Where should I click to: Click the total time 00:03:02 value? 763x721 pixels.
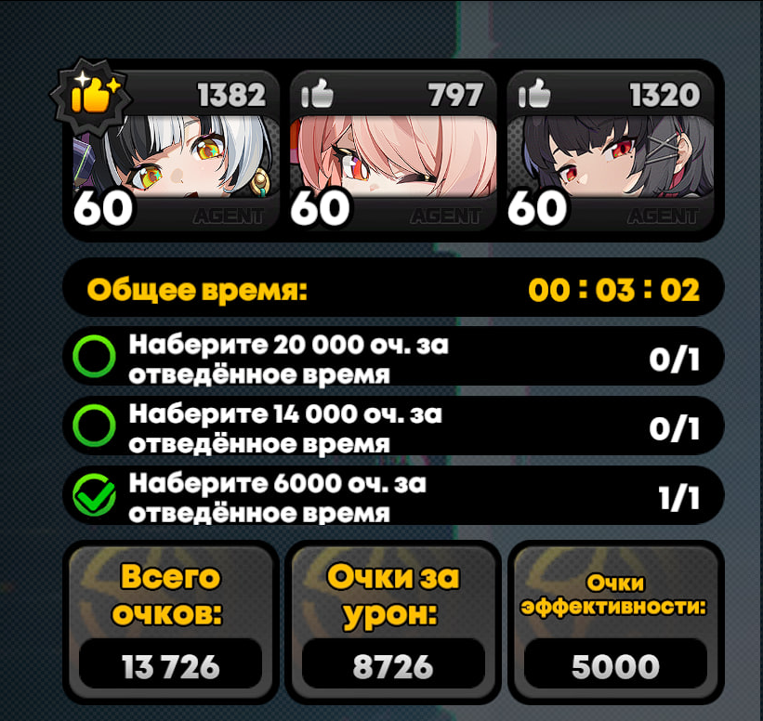point(614,290)
